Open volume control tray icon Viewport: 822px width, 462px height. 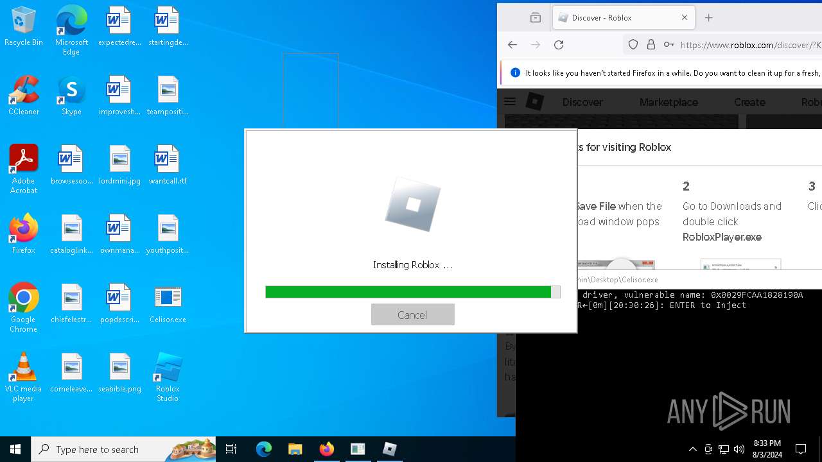[x=739, y=449]
